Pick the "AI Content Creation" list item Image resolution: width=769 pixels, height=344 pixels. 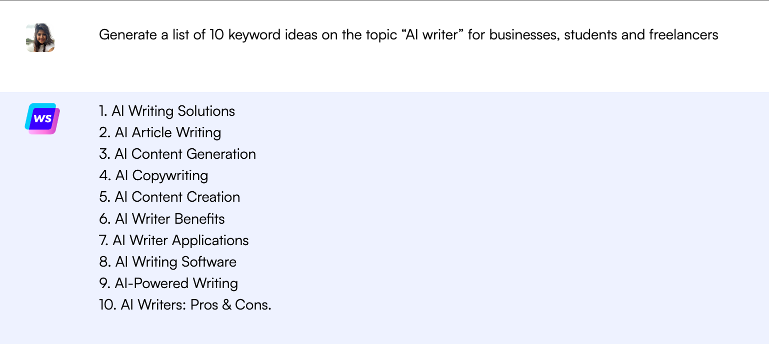click(169, 197)
